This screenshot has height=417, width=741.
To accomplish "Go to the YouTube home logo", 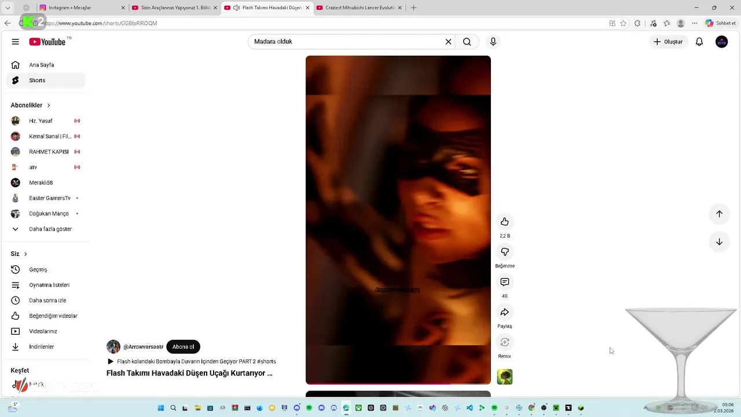I will pyautogui.click(x=47, y=42).
